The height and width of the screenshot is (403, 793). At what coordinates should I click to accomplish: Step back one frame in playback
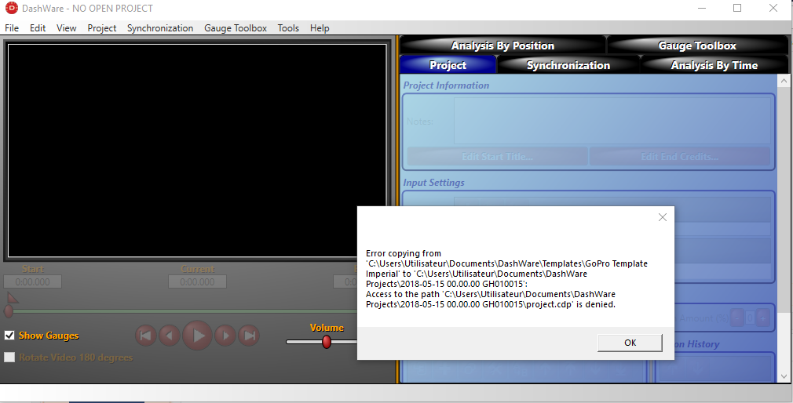pyautogui.click(x=170, y=336)
